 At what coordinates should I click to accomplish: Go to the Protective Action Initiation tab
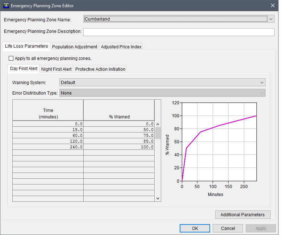[100, 69]
